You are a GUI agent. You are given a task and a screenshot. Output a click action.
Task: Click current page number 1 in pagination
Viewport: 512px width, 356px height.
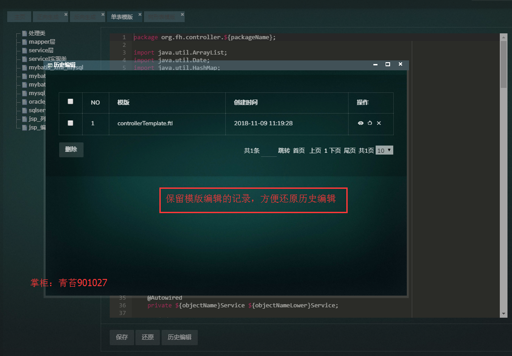click(x=326, y=151)
